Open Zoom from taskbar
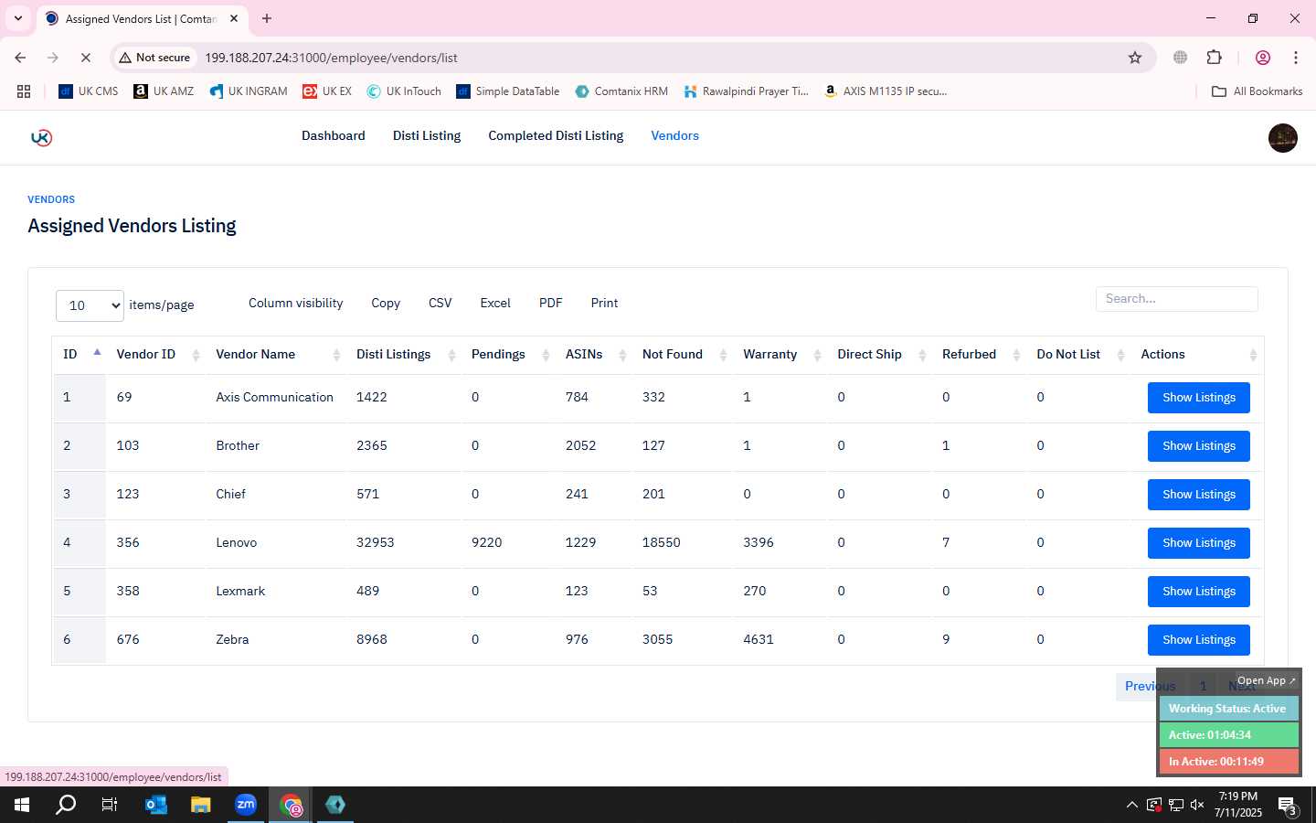 246,805
